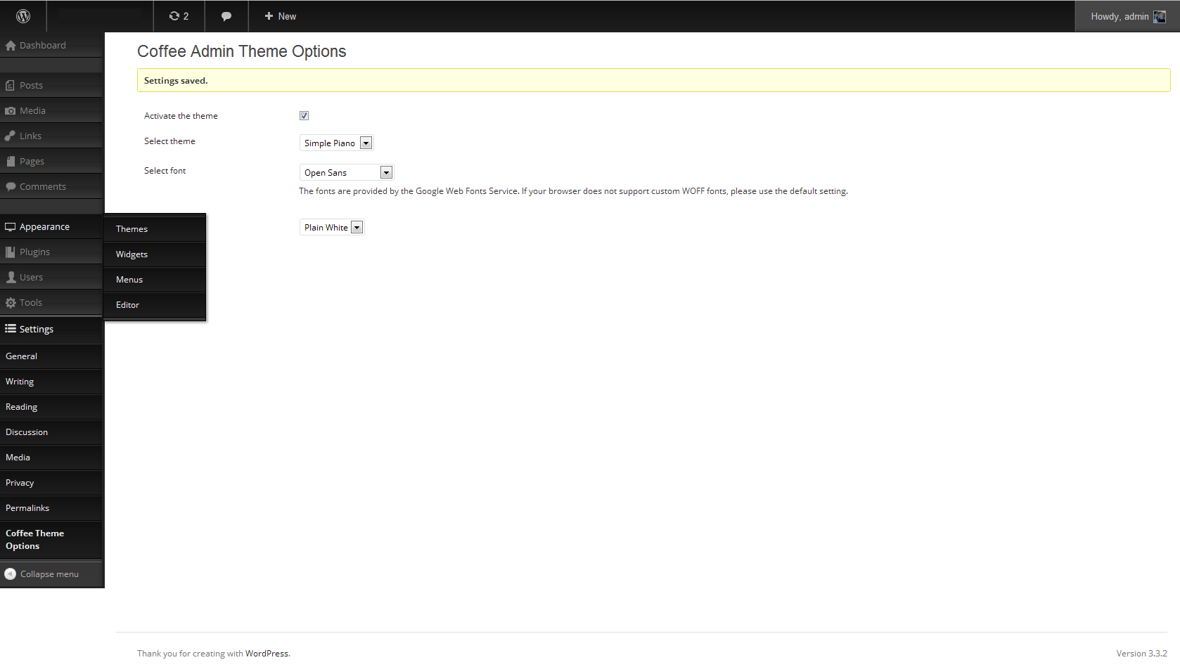Screen dimensions: 1180x667
Task: Open the Links menu label
Action: coord(31,136)
